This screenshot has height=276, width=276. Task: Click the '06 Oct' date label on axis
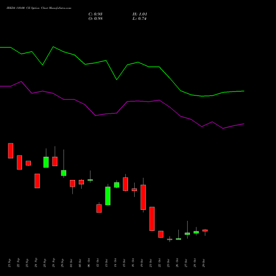89,263
